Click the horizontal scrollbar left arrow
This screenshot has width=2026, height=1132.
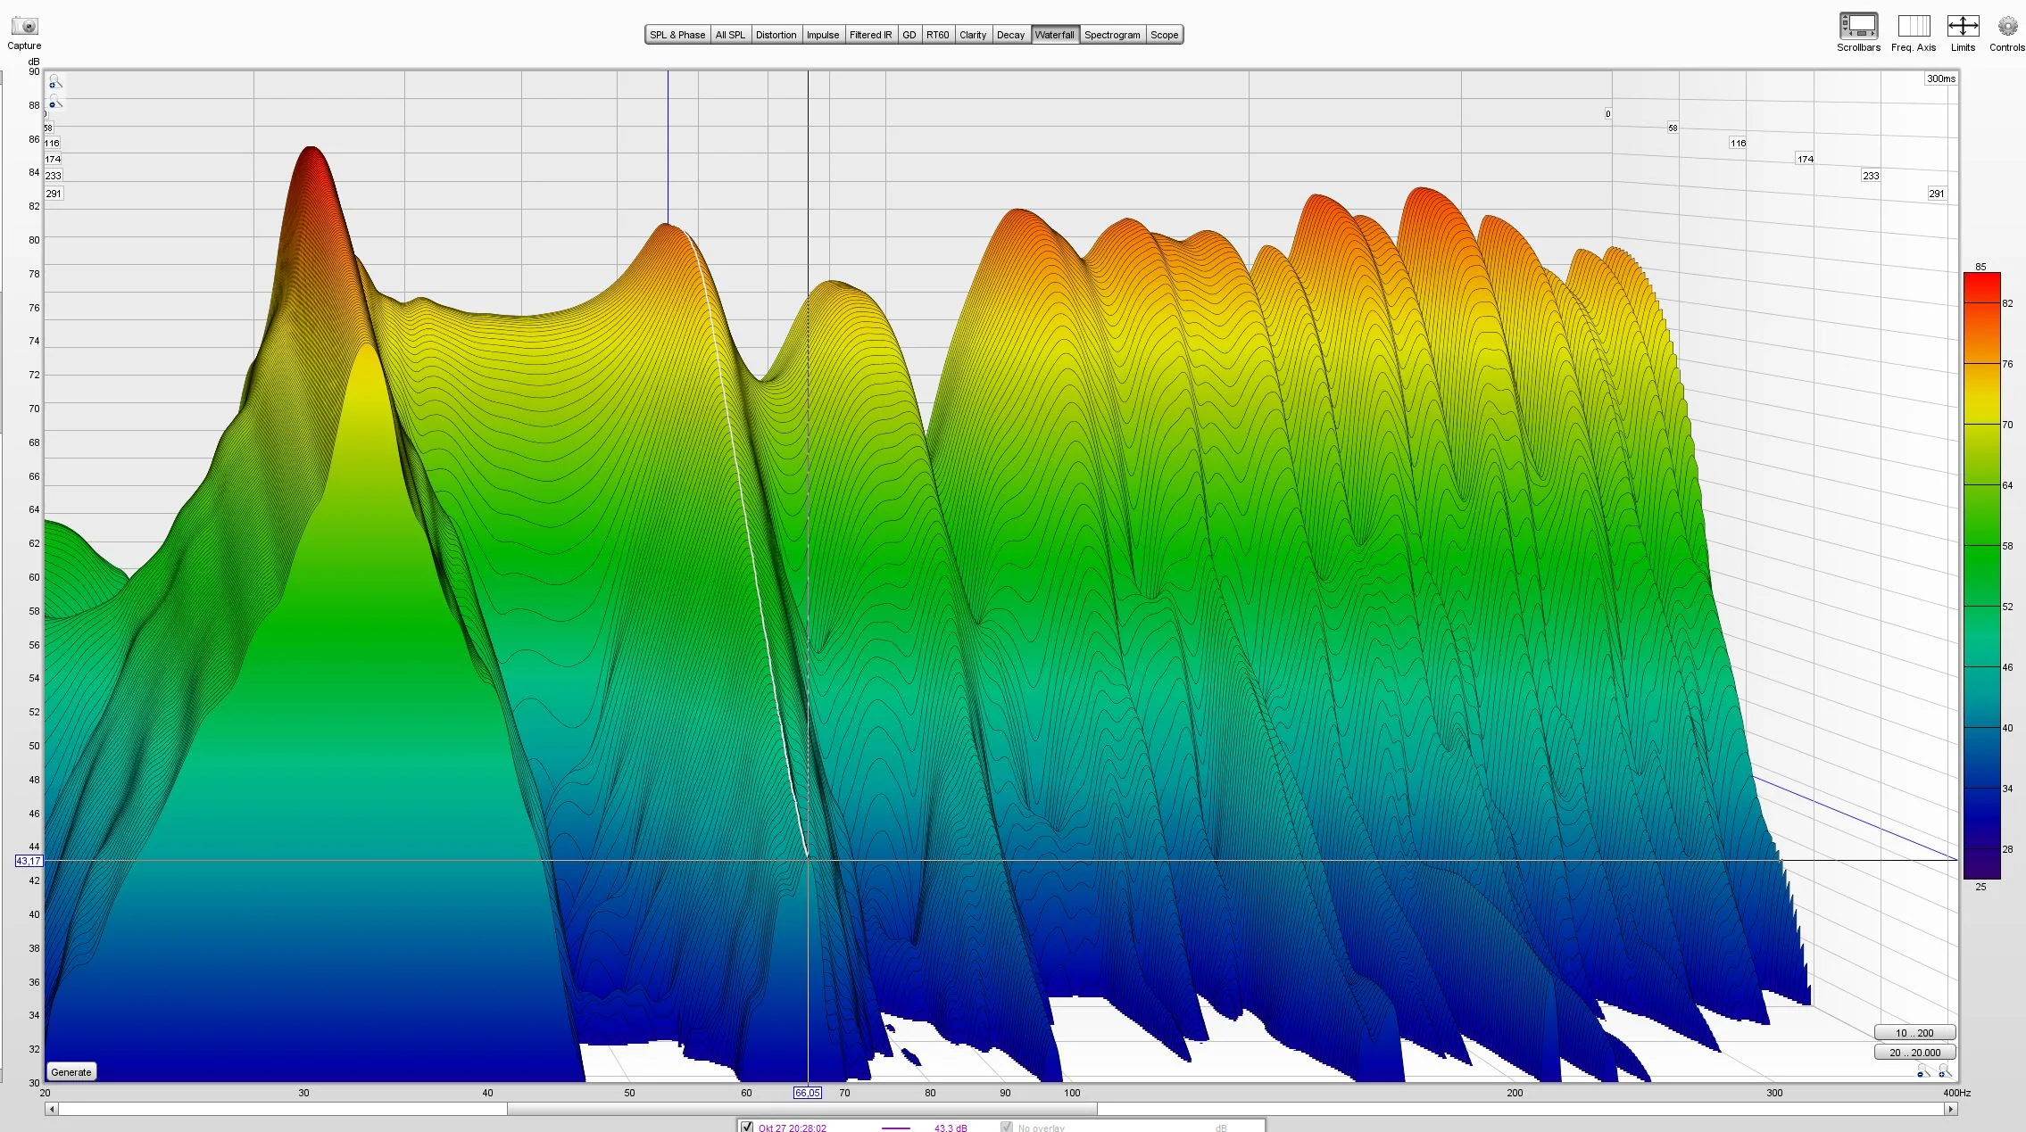tap(52, 1110)
